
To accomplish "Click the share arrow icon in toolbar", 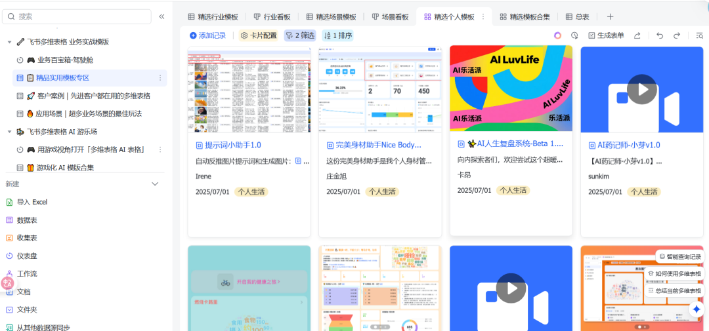I will click(637, 35).
